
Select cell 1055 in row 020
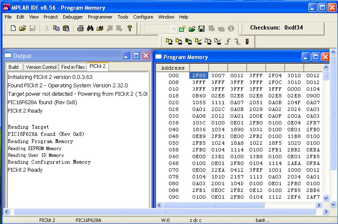(x=199, y=103)
